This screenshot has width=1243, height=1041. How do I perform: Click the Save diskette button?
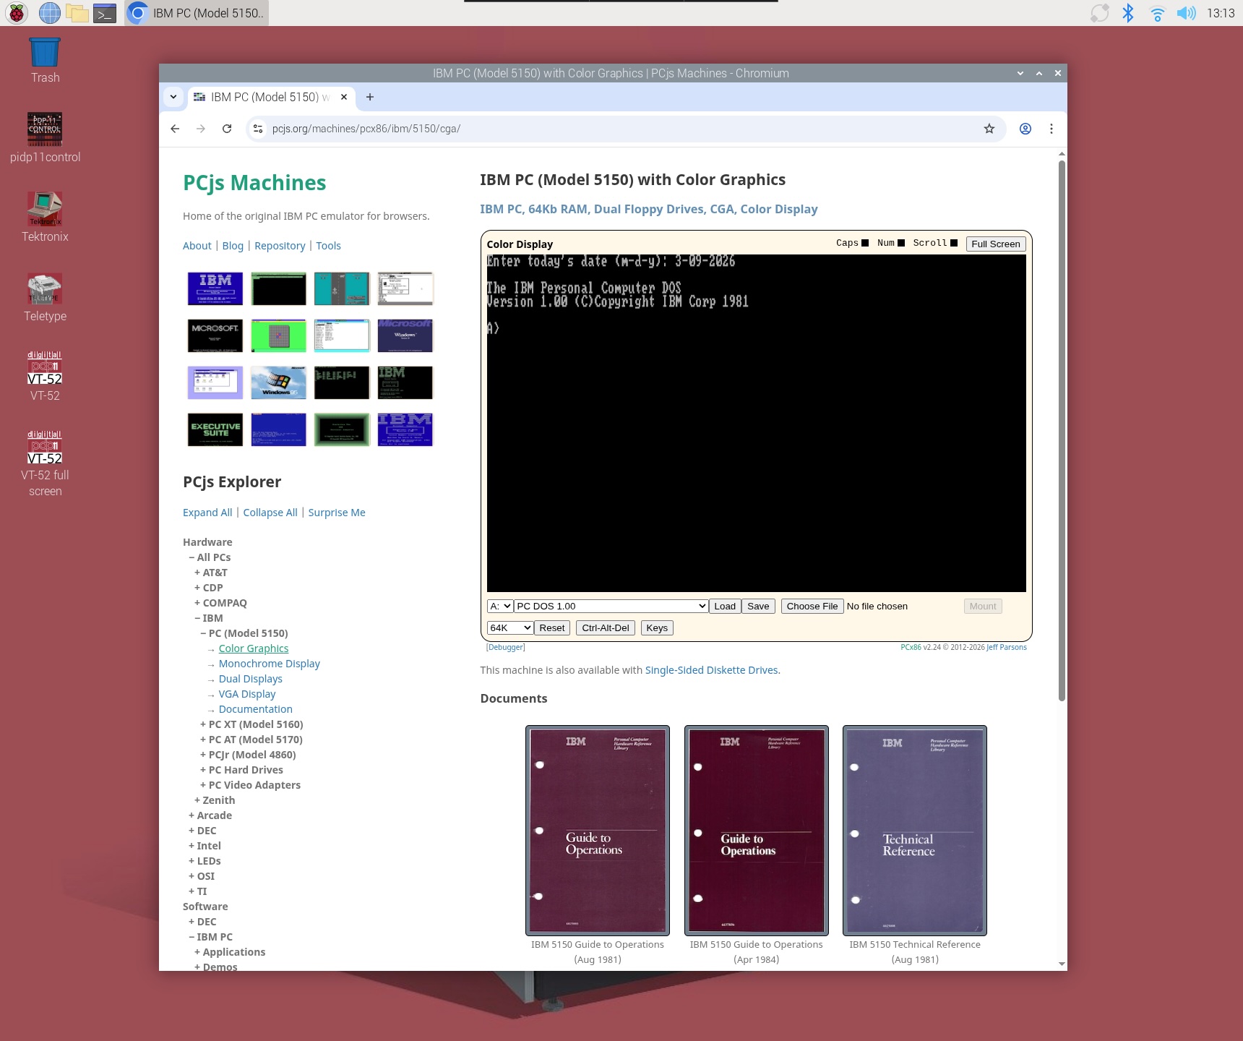pos(758,607)
